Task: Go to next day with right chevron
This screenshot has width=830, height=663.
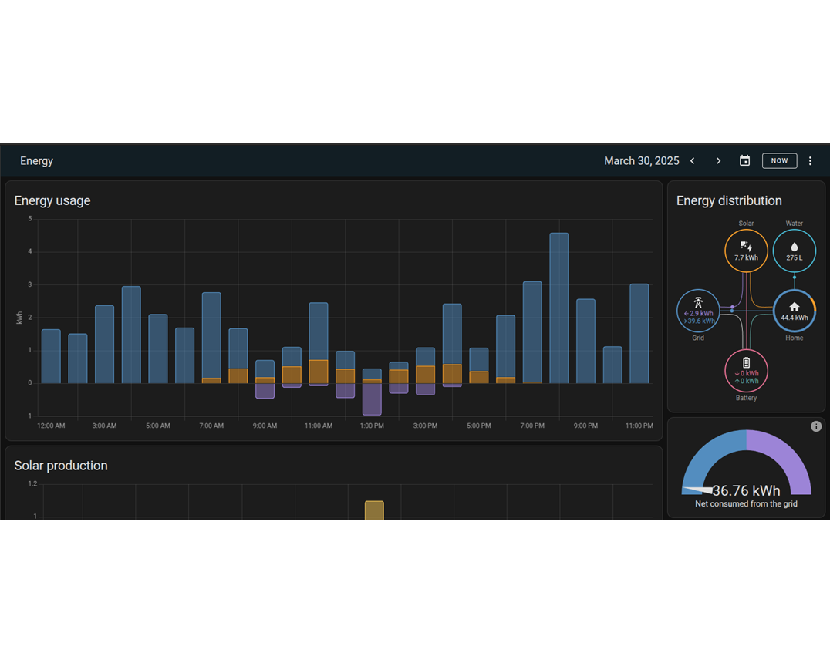Action: 718,161
